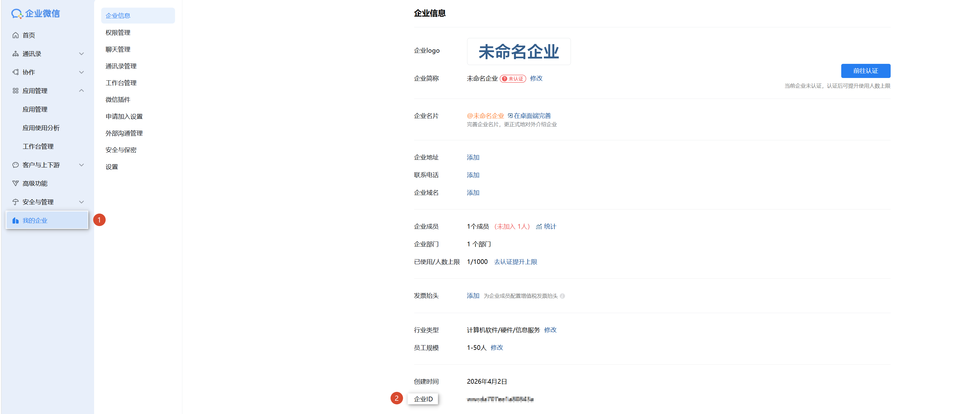The width and height of the screenshot is (968, 414).
Task: Collapse the 应用管理 section chevron
Action: pyautogui.click(x=81, y=91)
